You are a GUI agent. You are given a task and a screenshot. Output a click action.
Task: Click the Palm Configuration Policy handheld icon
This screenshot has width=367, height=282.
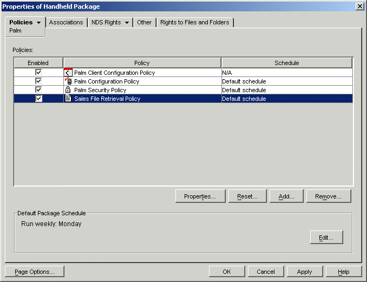[68, 81]
